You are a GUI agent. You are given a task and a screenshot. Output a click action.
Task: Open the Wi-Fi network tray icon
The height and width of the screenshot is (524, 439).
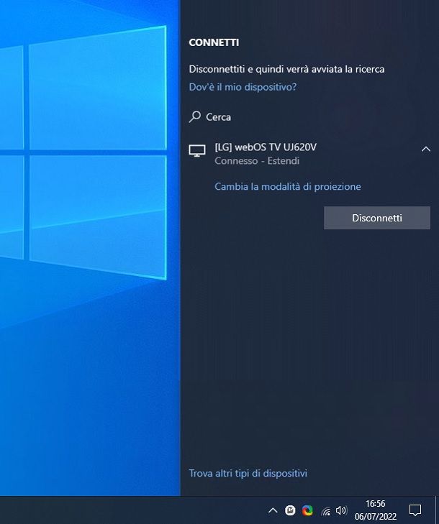point(325,511)
